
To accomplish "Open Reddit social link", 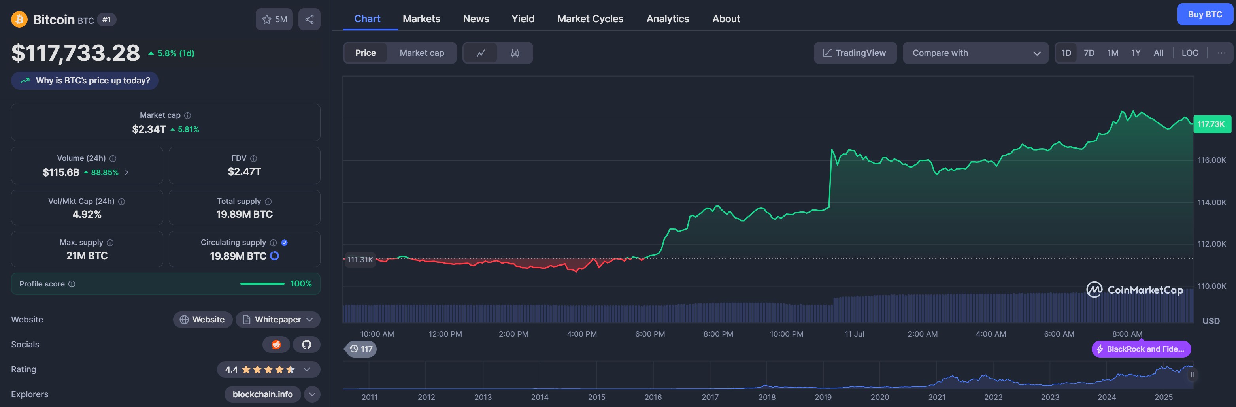I will [x=276, y=345].
